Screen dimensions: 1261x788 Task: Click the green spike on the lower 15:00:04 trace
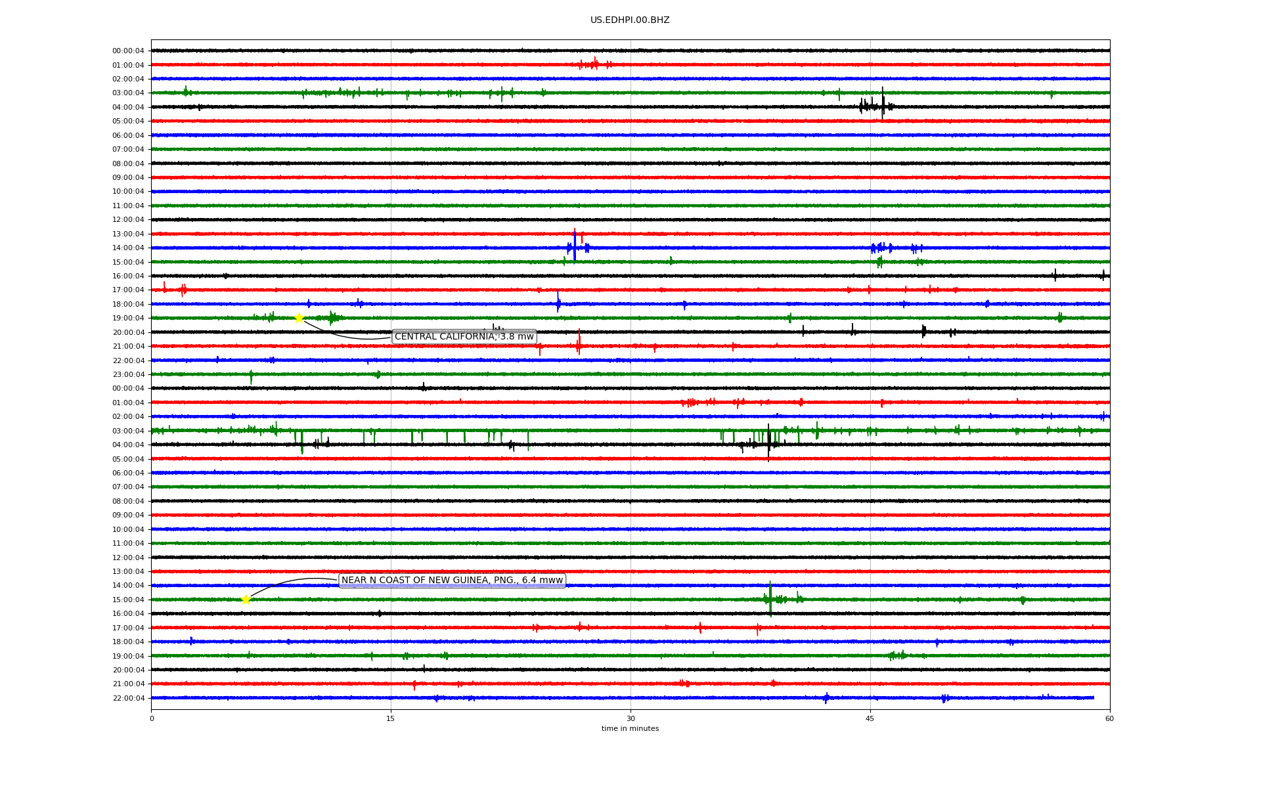(x=770, y=598)
